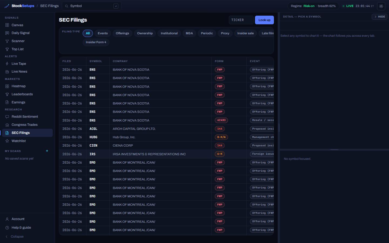Open Live Tape via its lightning icon

point(7,64)
